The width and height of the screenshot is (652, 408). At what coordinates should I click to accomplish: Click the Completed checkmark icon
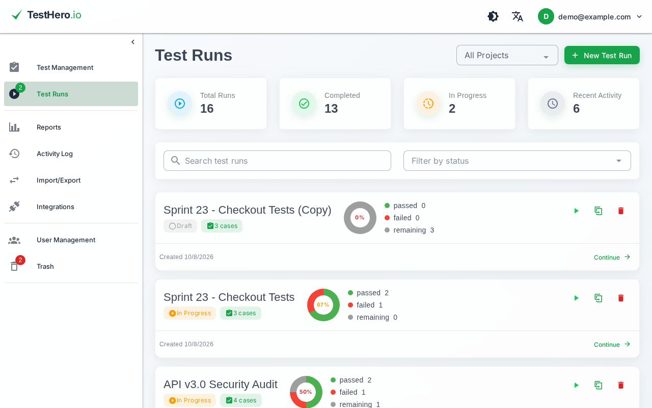[304, 104]
